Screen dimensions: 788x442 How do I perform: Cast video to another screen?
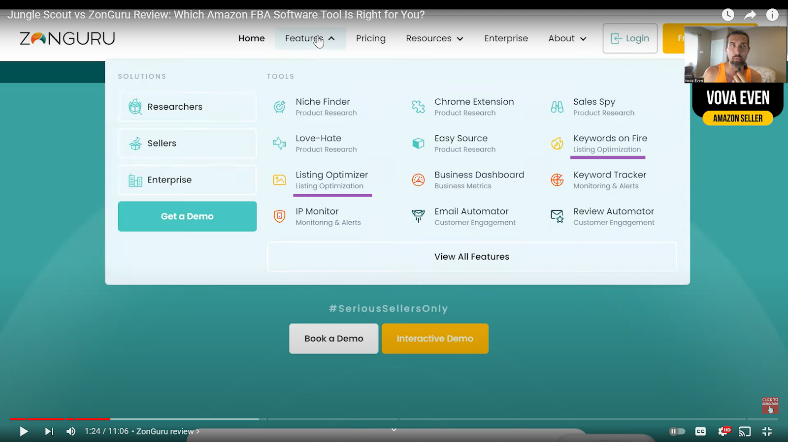point(745,431)
